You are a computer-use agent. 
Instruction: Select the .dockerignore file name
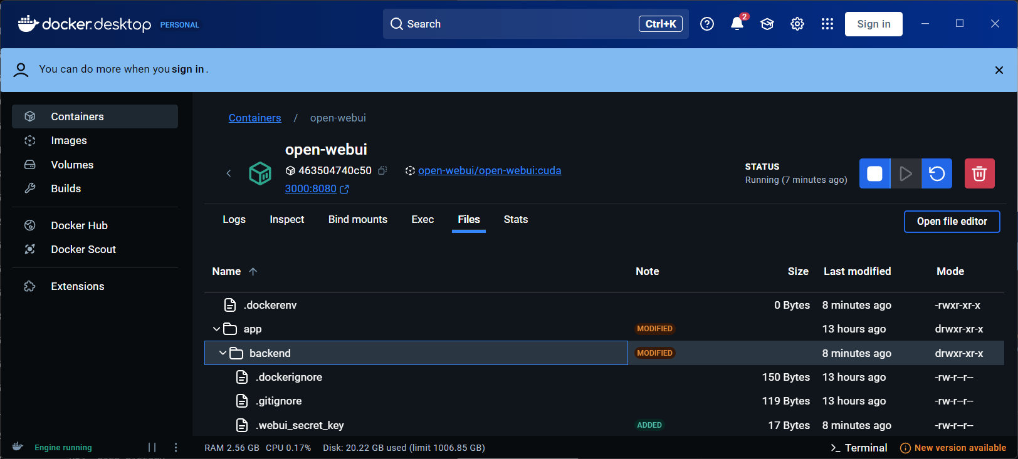pos(289,377)
